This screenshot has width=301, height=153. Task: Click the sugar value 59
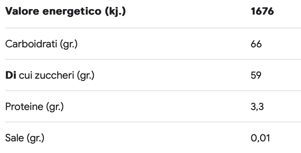pyautogui.click(x=256, y=75)
